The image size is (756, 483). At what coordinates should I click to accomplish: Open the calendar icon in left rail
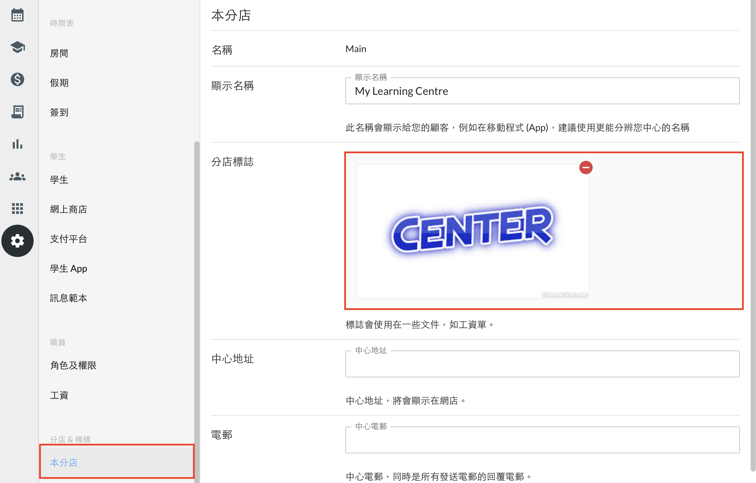(x=17, y=15)
